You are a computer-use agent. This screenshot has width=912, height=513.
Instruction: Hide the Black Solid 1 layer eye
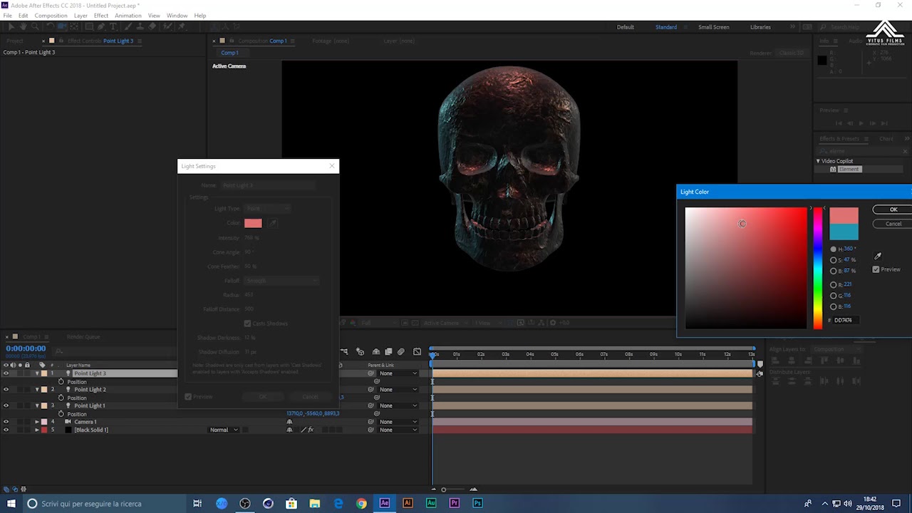6,430
